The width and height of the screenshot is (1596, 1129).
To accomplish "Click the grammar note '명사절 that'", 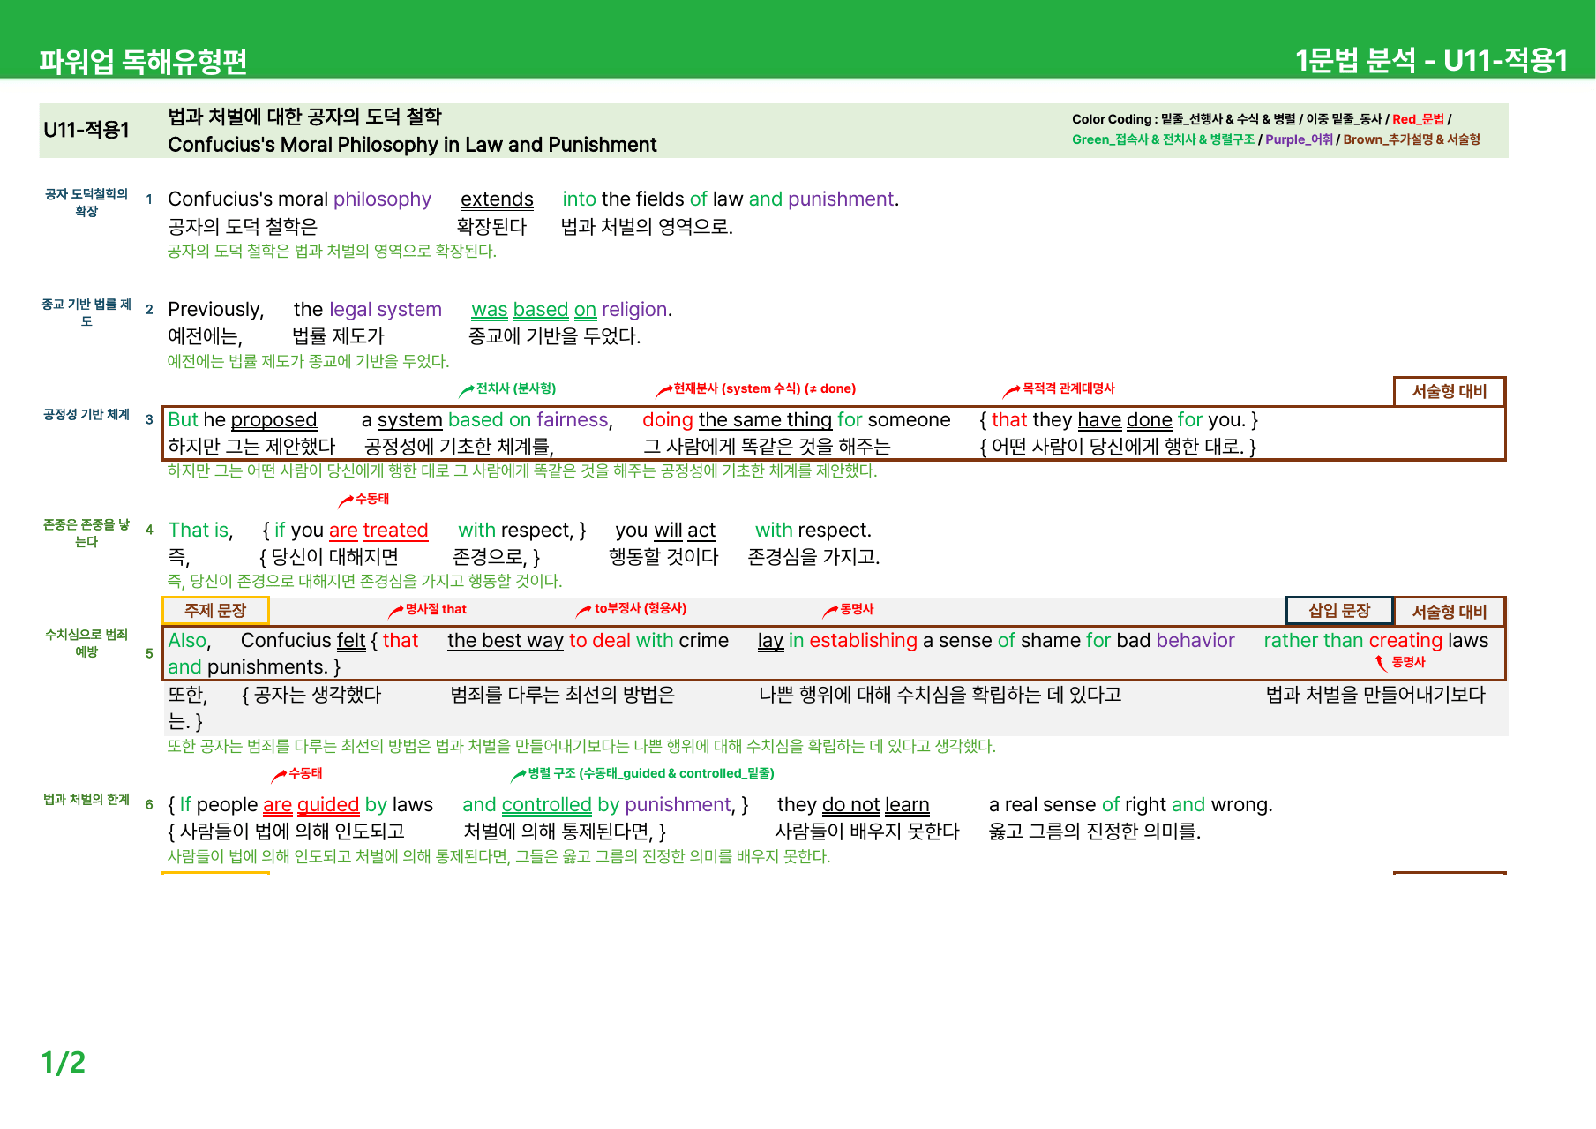I will 436,609.
